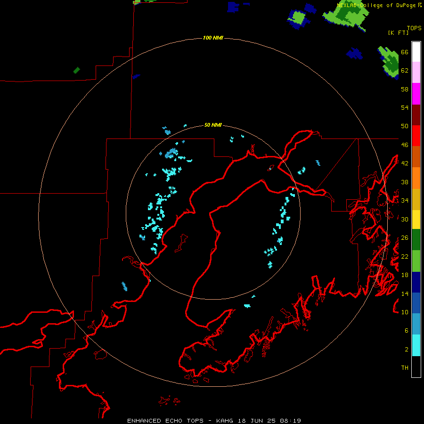Click the legend value 14
The image size is (424, 424).
click(405, 294)
